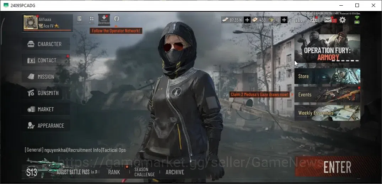Click the green battery indicator
This screenshot has width=382, height=184.
point(357,22)
